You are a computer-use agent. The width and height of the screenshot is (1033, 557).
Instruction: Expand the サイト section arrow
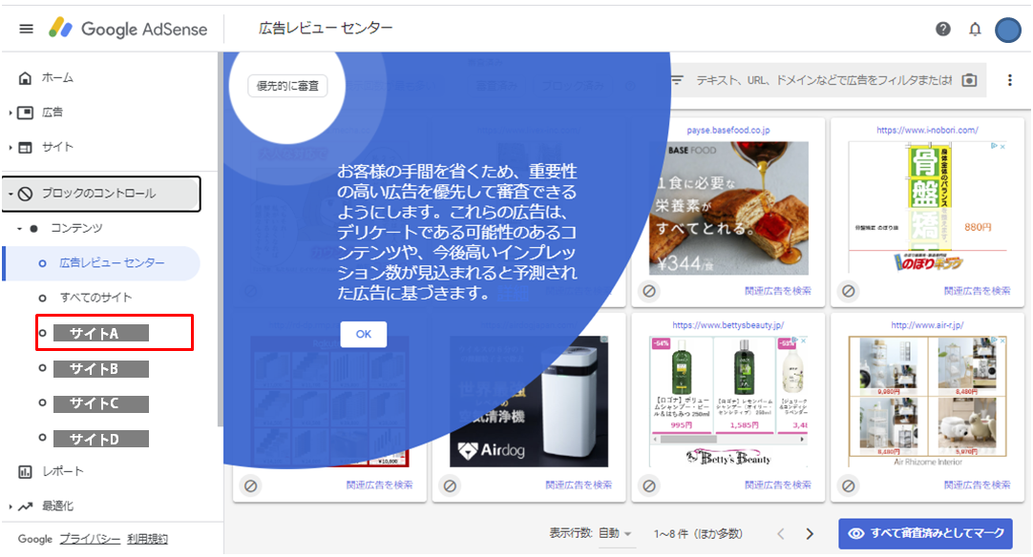[11, 148]
